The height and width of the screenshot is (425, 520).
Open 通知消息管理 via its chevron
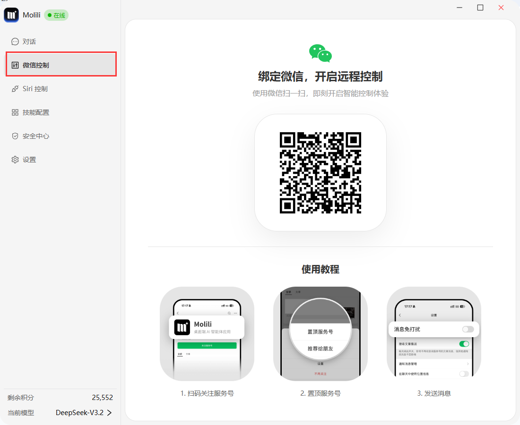click(468, 364)
